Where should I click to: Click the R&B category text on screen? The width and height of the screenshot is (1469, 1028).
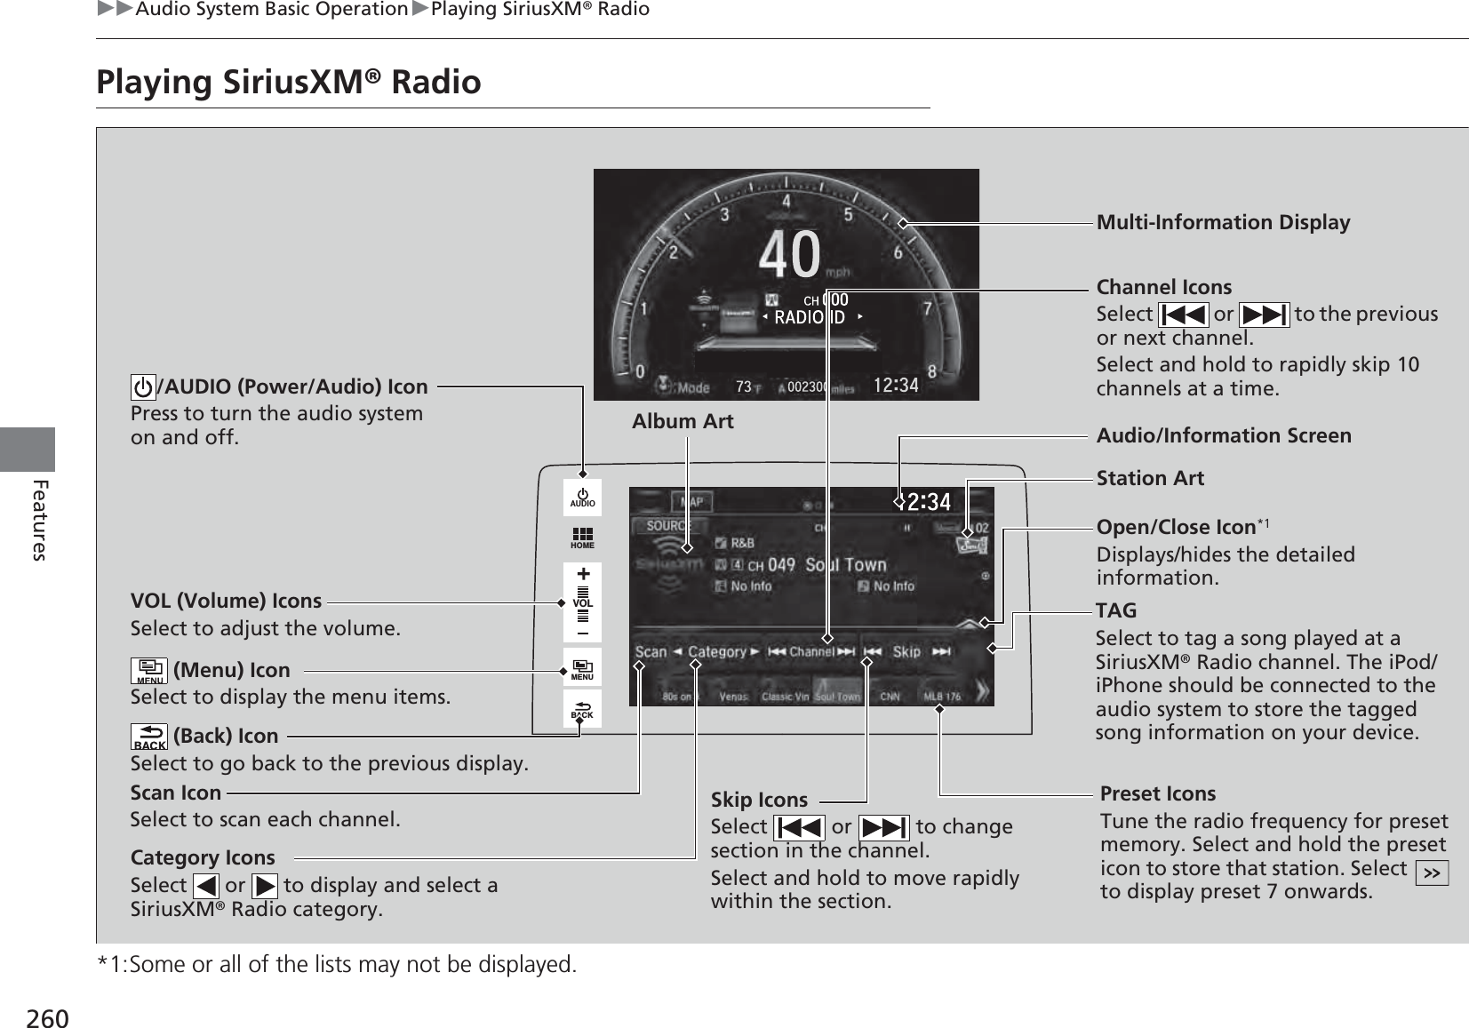[x=742, y=543]
